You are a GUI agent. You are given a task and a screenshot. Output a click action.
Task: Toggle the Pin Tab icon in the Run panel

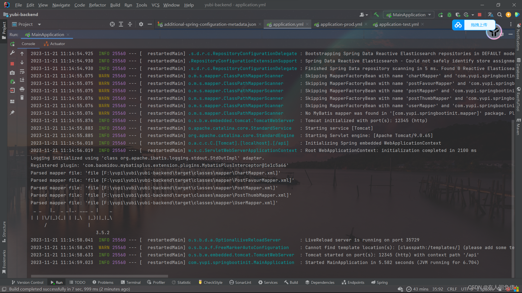(12, 112)
